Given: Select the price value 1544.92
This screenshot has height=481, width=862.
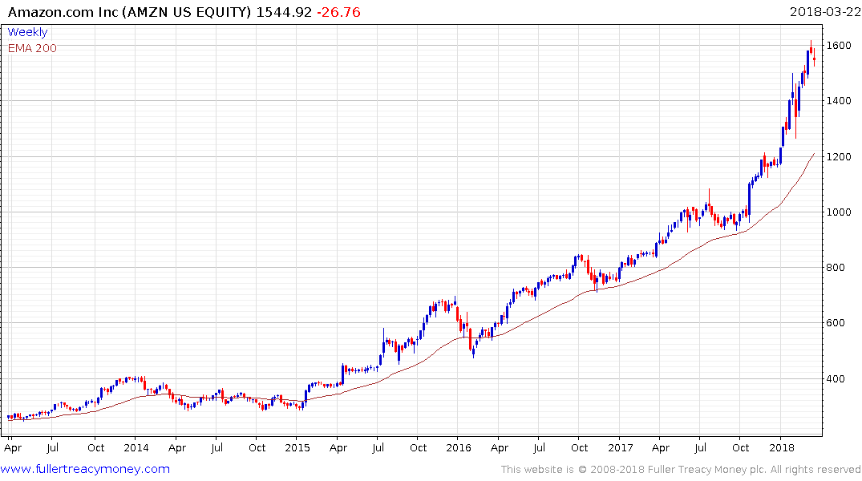Looking at the screenshot, I should click(284, 12).
